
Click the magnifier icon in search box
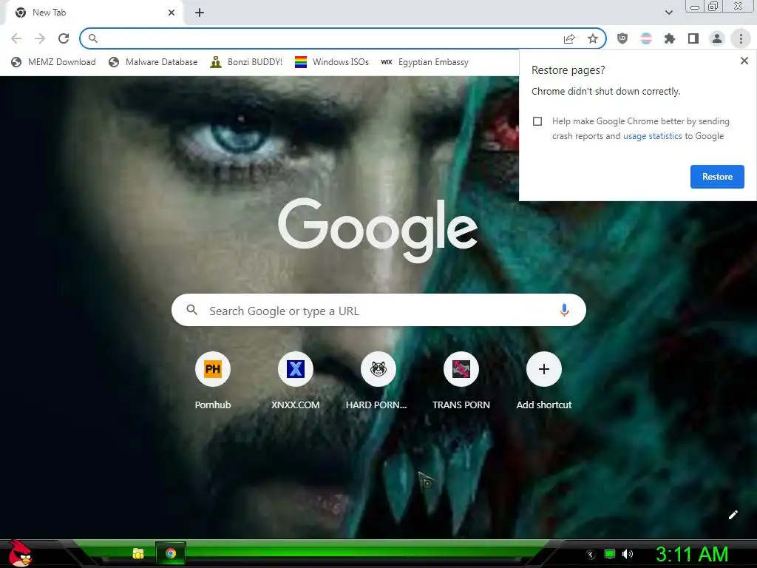(x=191, y=310)
